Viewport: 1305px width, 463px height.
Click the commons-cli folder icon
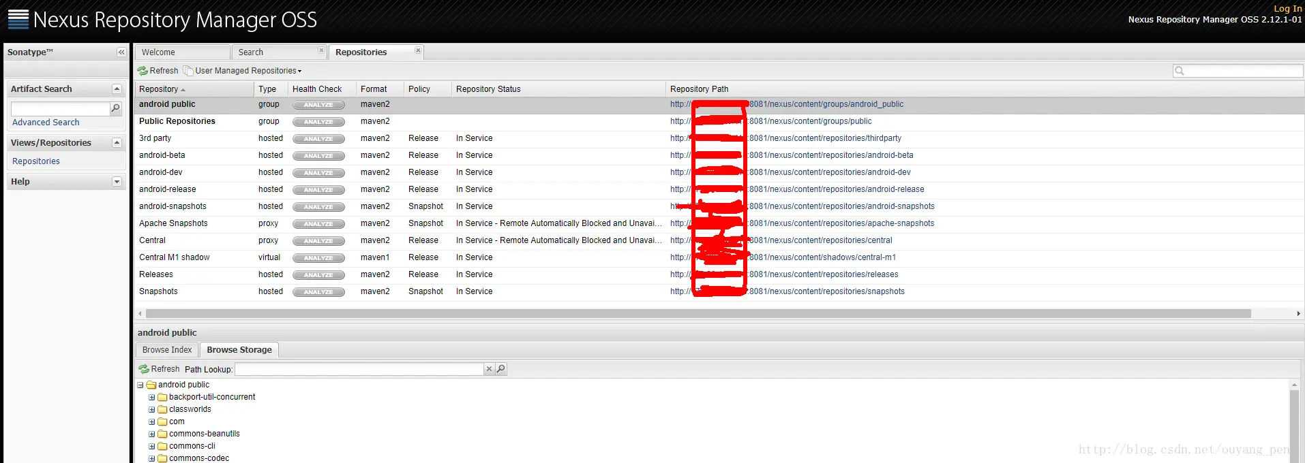(162, 446)
